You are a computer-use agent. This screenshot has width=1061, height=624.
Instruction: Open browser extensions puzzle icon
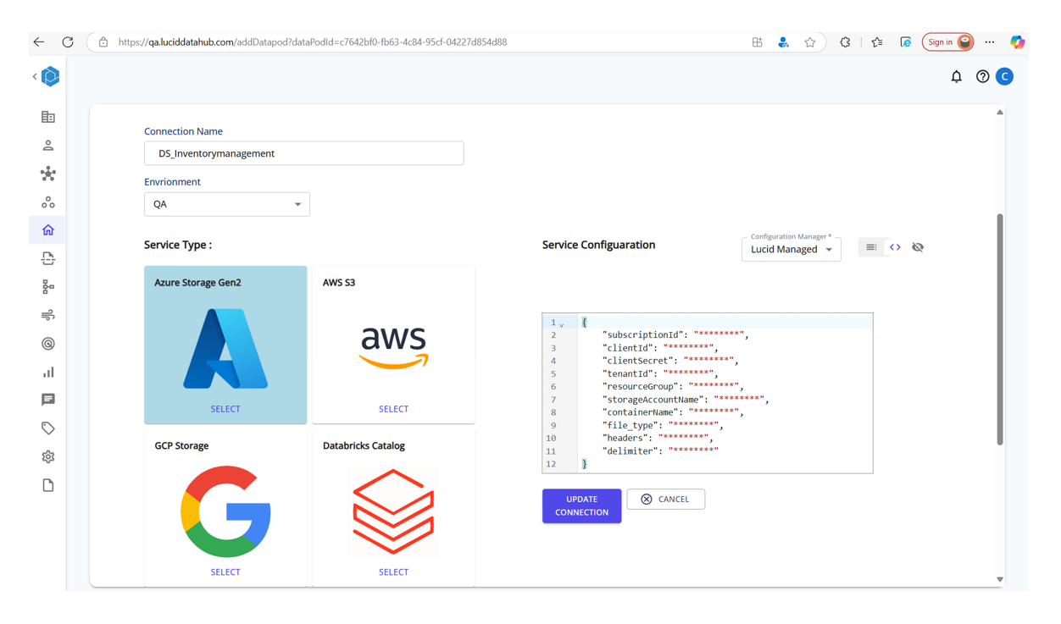pos(845,41)
